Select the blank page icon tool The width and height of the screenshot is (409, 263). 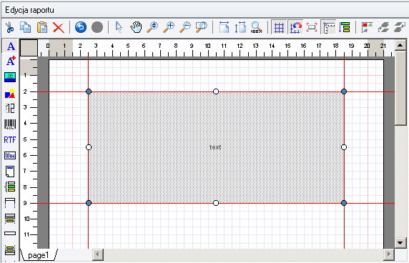click(10, 172)
